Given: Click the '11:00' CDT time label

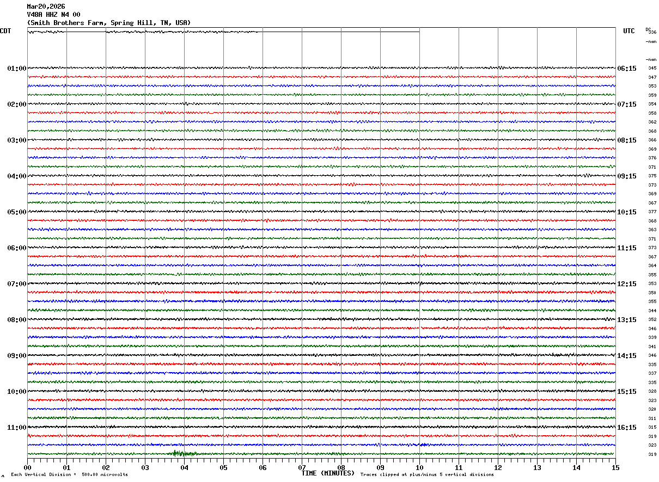Looking at the screenshot, I should click(x=17, y=428).
